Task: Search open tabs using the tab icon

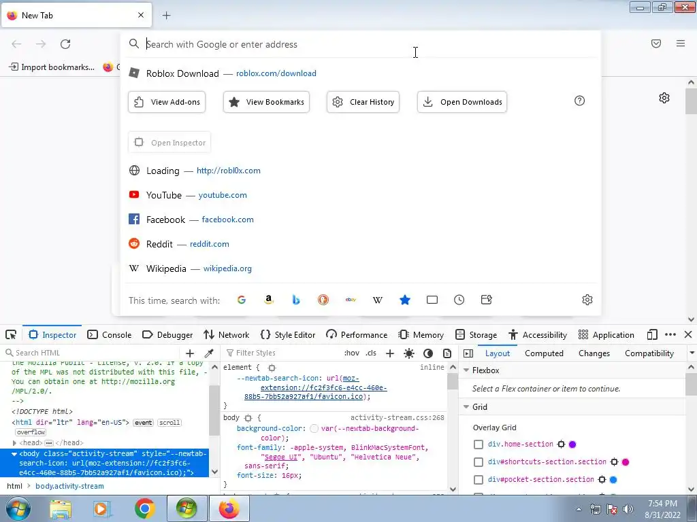Action: click(x=432, y=300)
